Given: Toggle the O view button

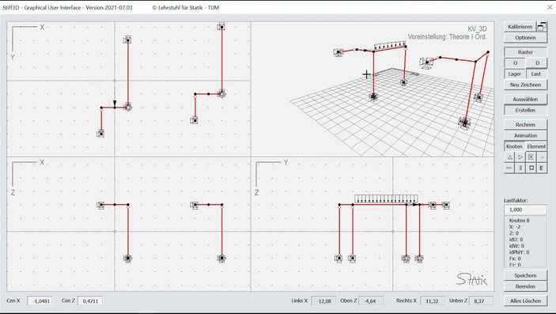Looking at the screenshot, I should [x=515, y=62].
